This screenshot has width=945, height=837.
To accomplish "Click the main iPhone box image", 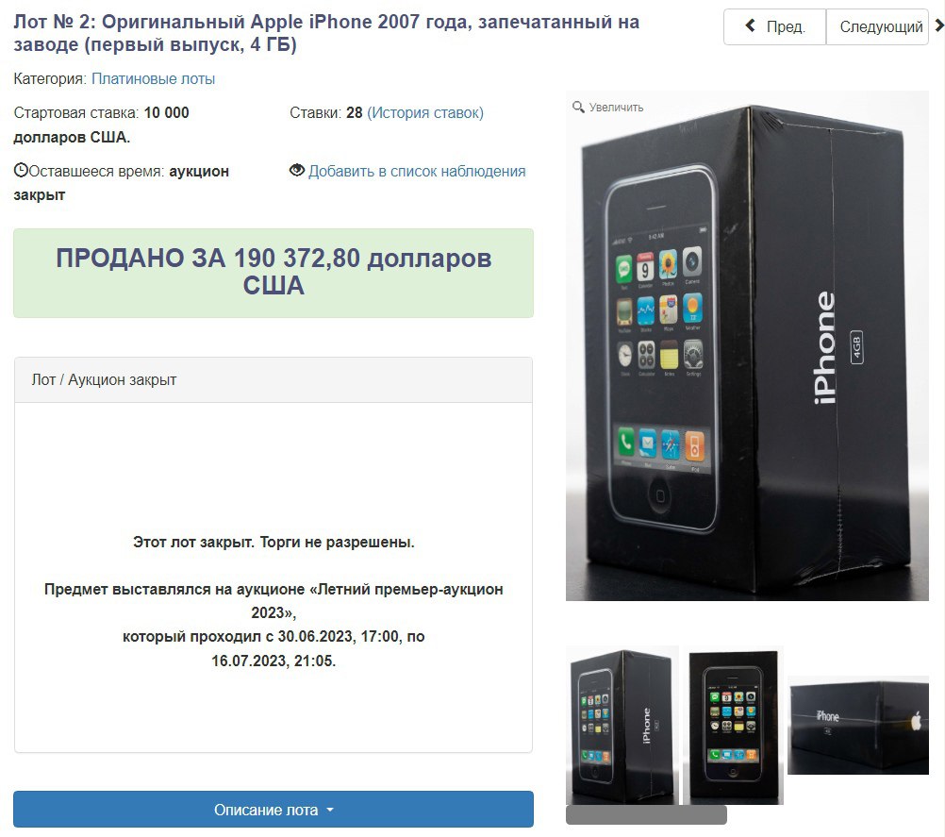I will coord(747,345).
